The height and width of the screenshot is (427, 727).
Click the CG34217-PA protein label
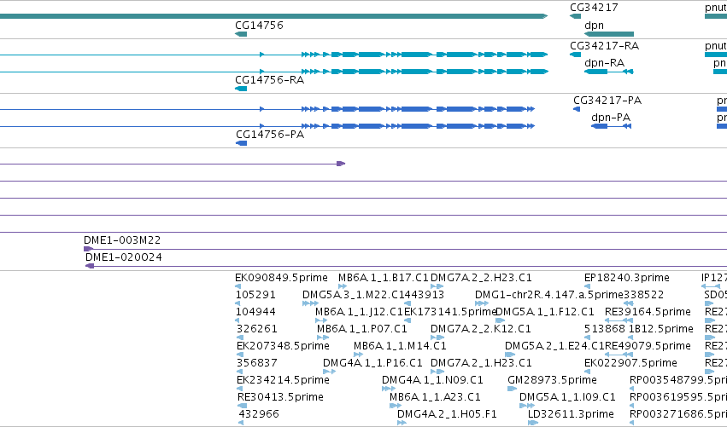click(607, 101)
